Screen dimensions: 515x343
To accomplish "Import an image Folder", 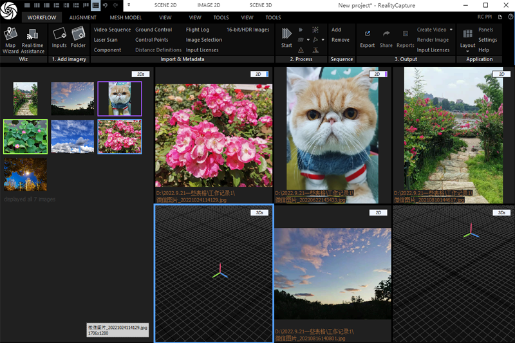I will [x=78, y=38].
